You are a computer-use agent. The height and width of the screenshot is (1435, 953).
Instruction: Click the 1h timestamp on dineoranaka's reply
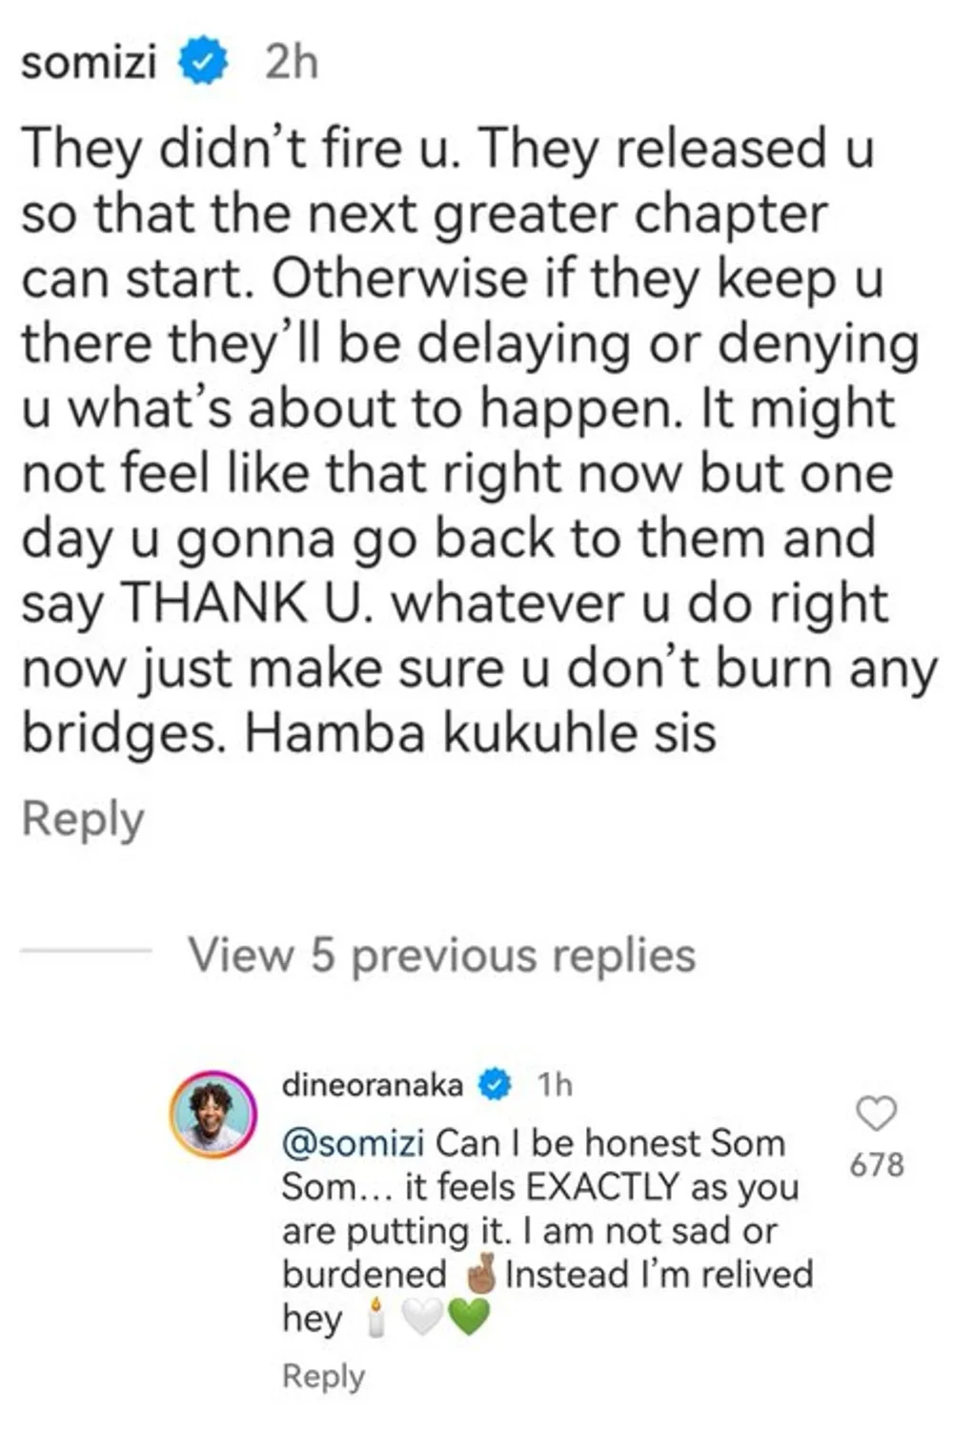pyautogui.click(x=555, y=1084)
